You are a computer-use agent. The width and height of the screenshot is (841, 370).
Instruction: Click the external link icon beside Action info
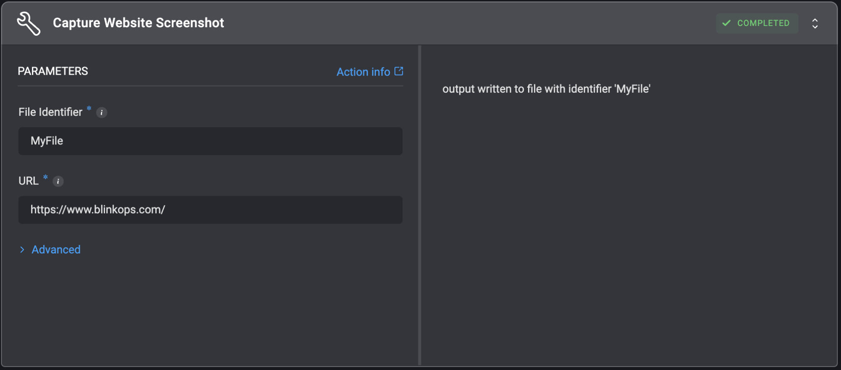[399, 71]
